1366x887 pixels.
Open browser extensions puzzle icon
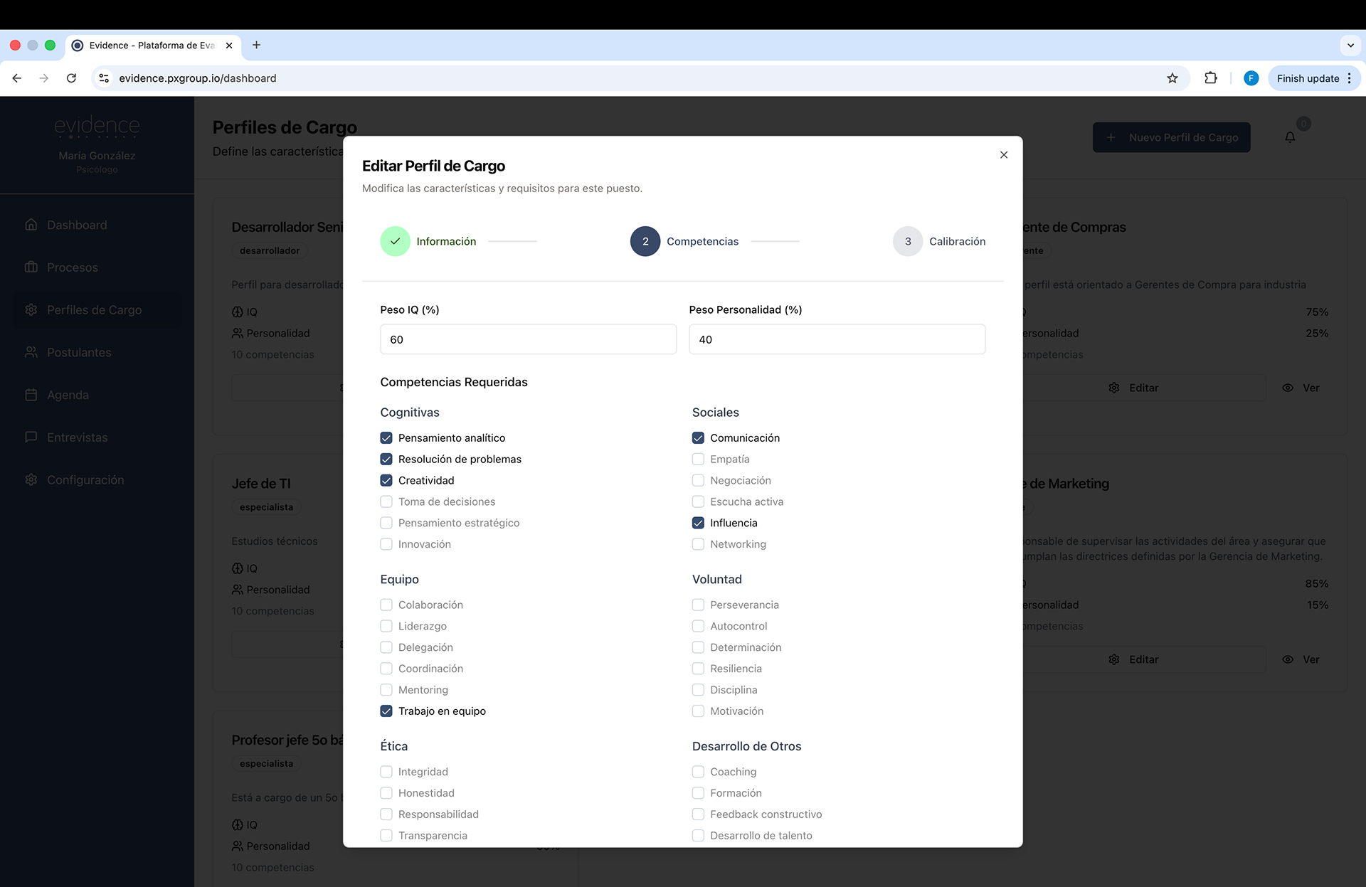point(1210,78)
